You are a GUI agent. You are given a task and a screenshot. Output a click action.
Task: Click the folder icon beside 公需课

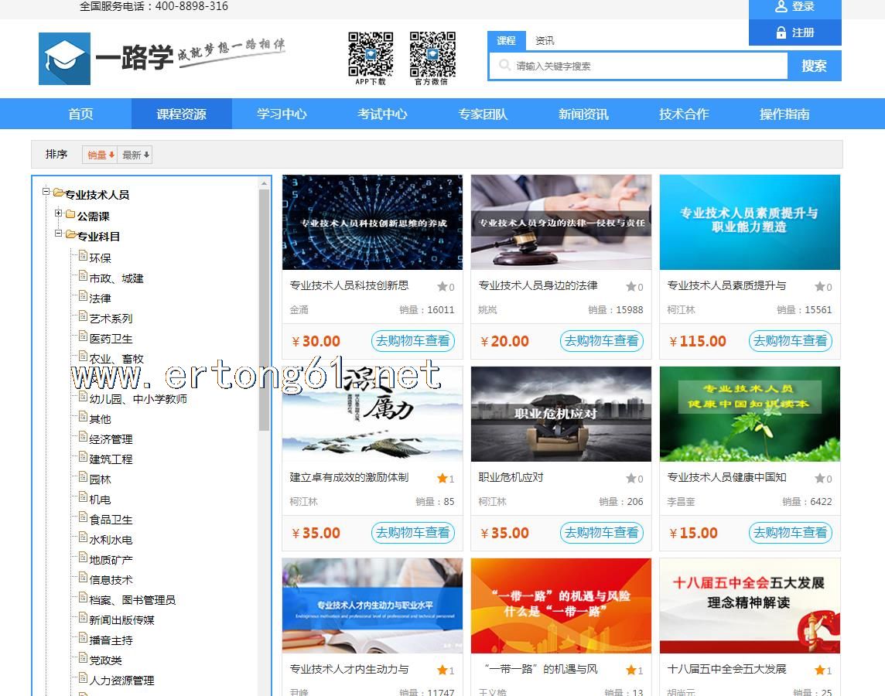click(x=70, y=215)
